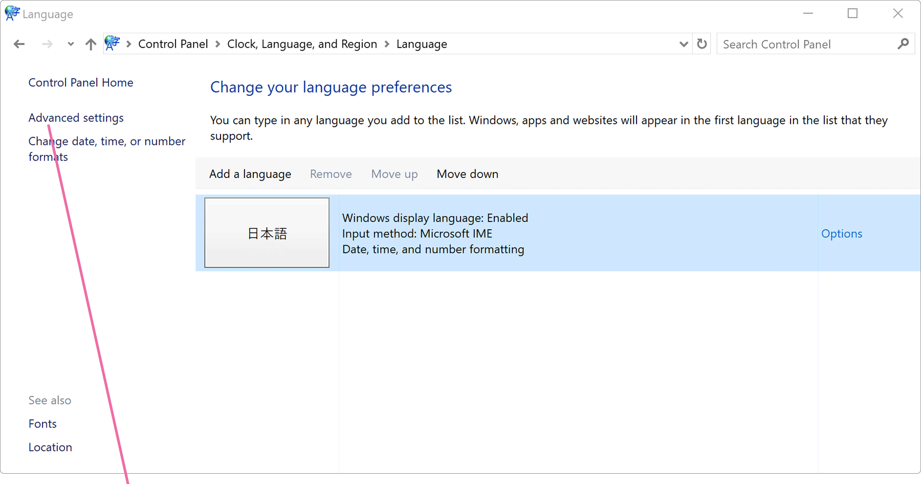The width and height of the screenshot is (921, 484).
Task: Select the 日本語 language tile
Action: click(267, 233)
